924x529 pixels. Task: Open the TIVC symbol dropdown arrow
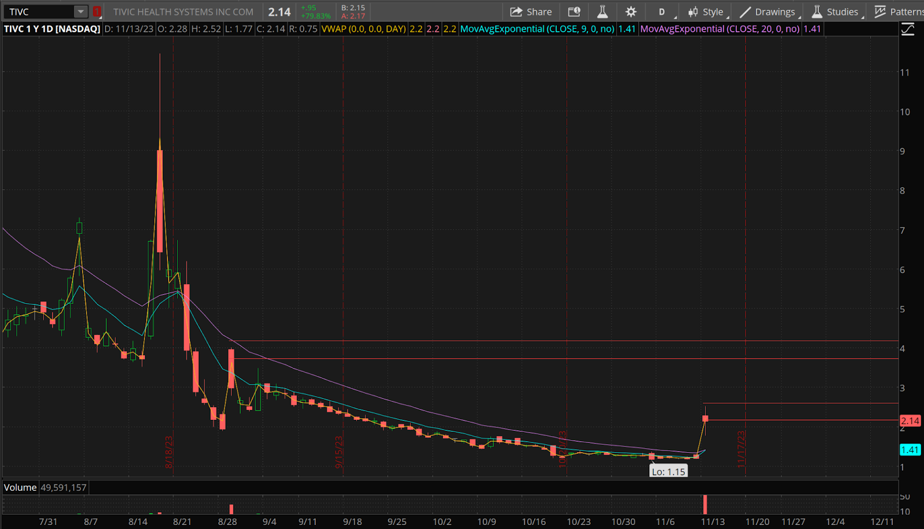click(81, 12)
